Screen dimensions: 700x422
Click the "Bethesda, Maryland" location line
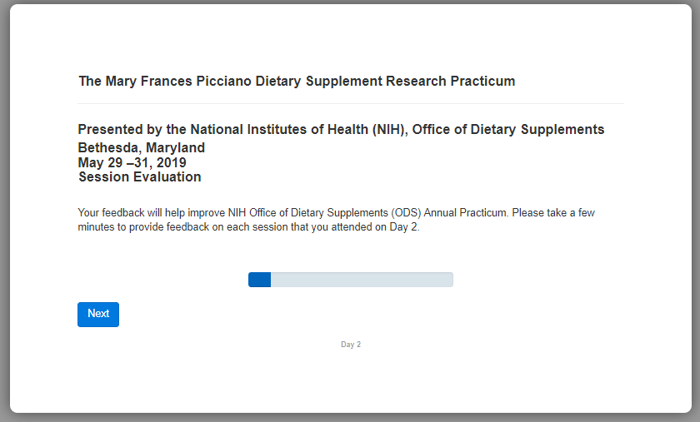[x=141, y=148]
